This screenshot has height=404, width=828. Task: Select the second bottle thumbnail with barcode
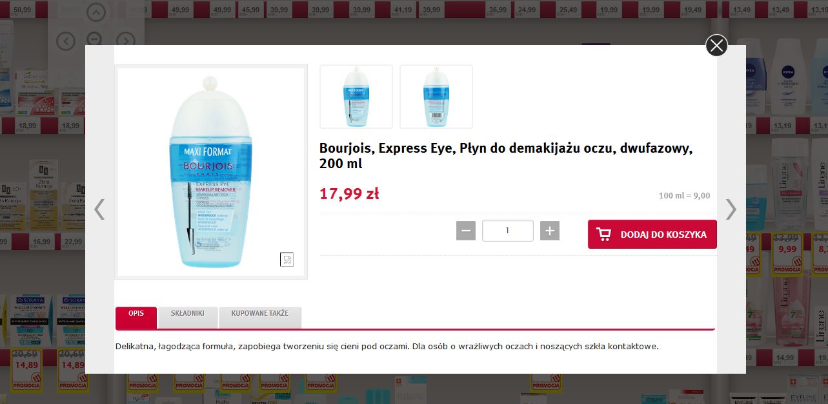pos(436,97)
